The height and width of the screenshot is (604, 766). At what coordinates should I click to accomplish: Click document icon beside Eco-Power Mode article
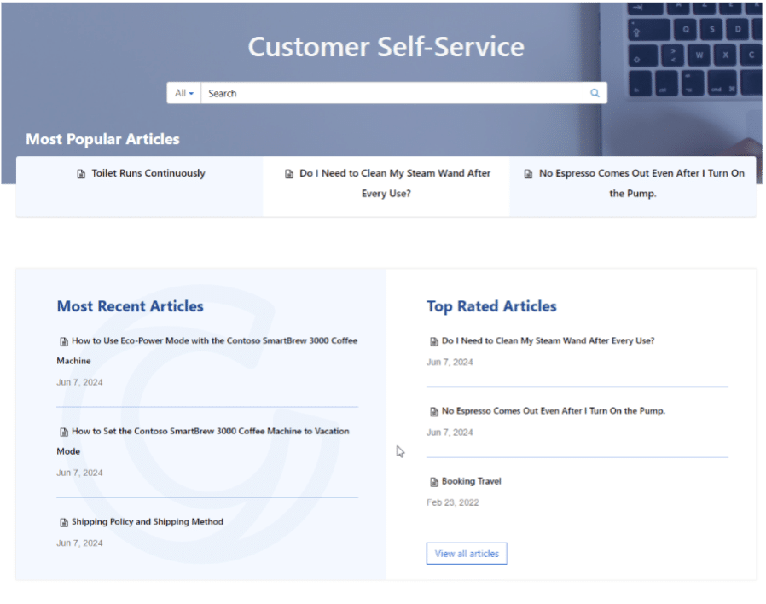63,341
